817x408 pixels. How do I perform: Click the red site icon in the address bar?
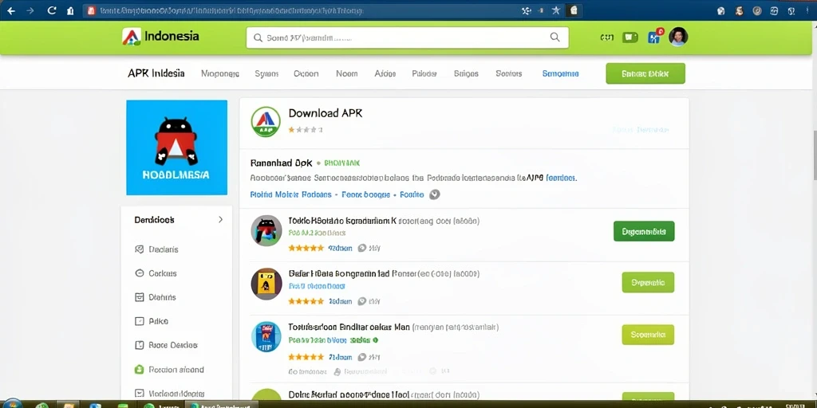point(91,10)
